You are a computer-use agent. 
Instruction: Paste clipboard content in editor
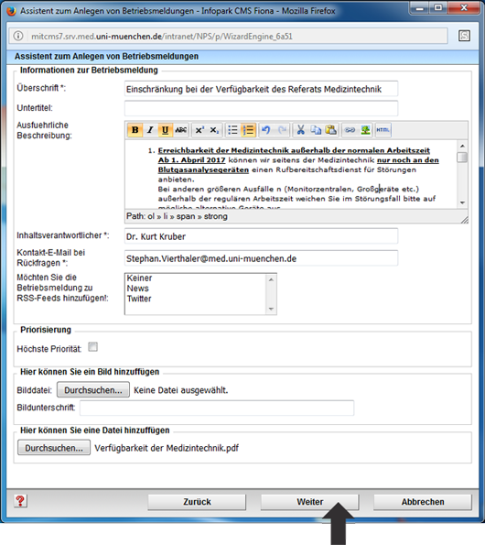(x=331, y=130)
